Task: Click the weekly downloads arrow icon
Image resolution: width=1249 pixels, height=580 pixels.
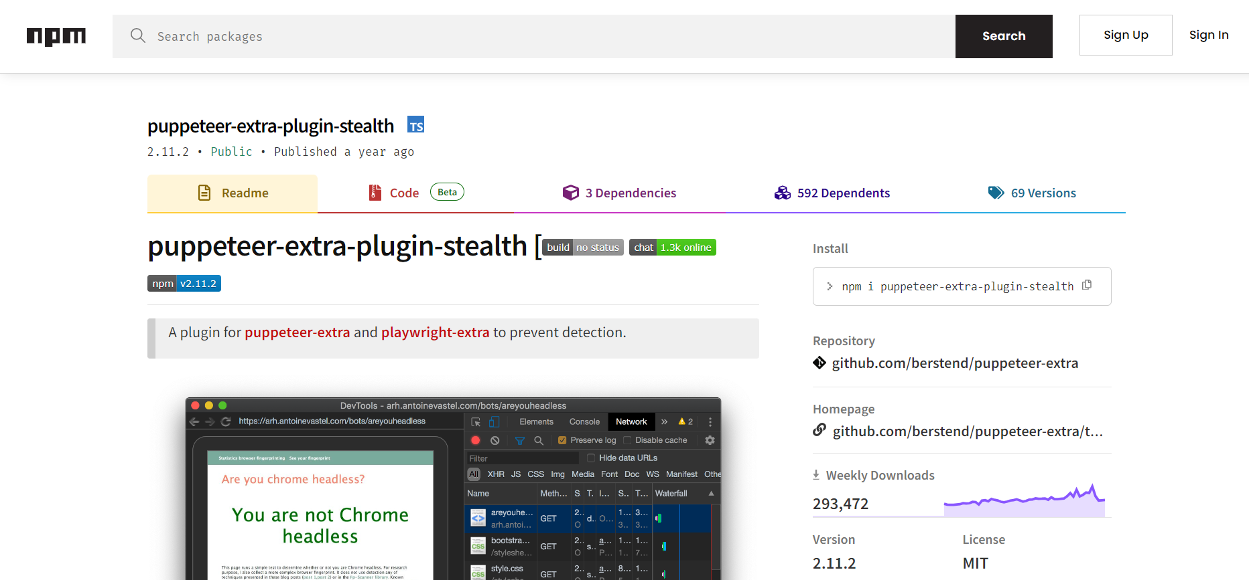Action: pyautogui.click(x=816, y=475)
